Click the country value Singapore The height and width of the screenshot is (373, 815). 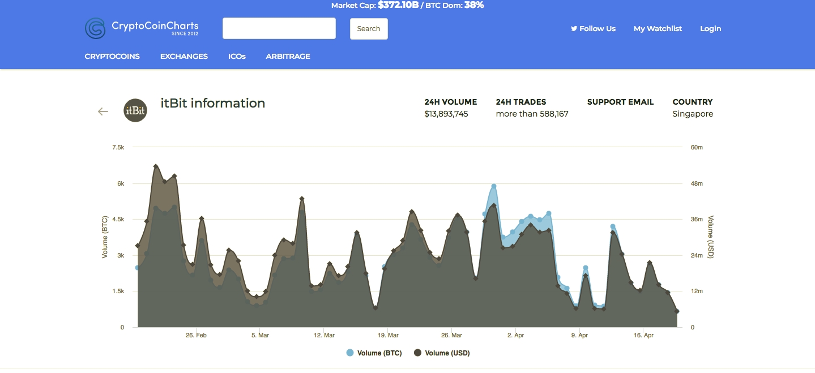693,114
